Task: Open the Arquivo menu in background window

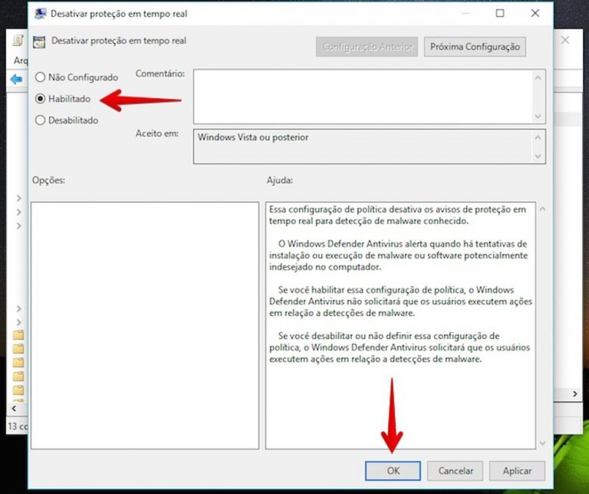Action: click(21, 60)
